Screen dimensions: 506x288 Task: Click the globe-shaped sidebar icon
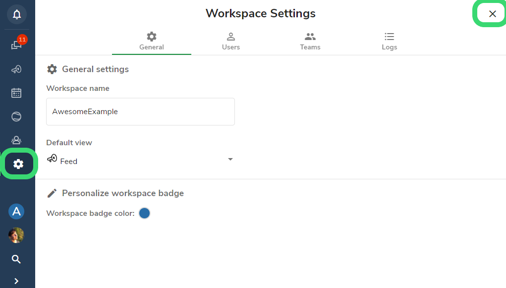[x=16, y=117]
